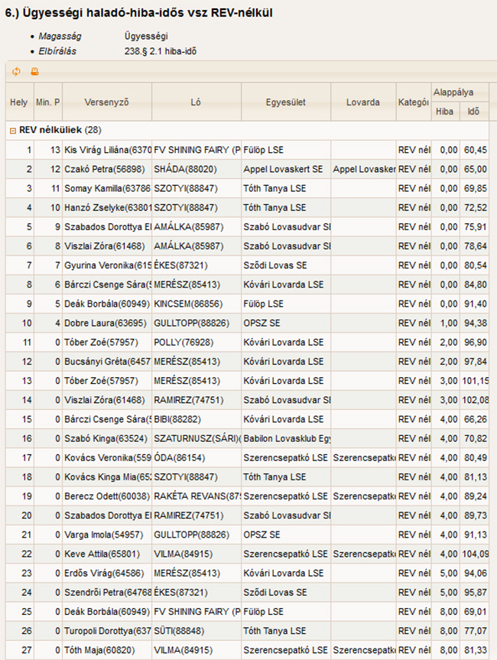Image resolution: width=497 pixels, height=660 pixels.
Task: Click the Ló column header
Action: (x=196, y=102)
